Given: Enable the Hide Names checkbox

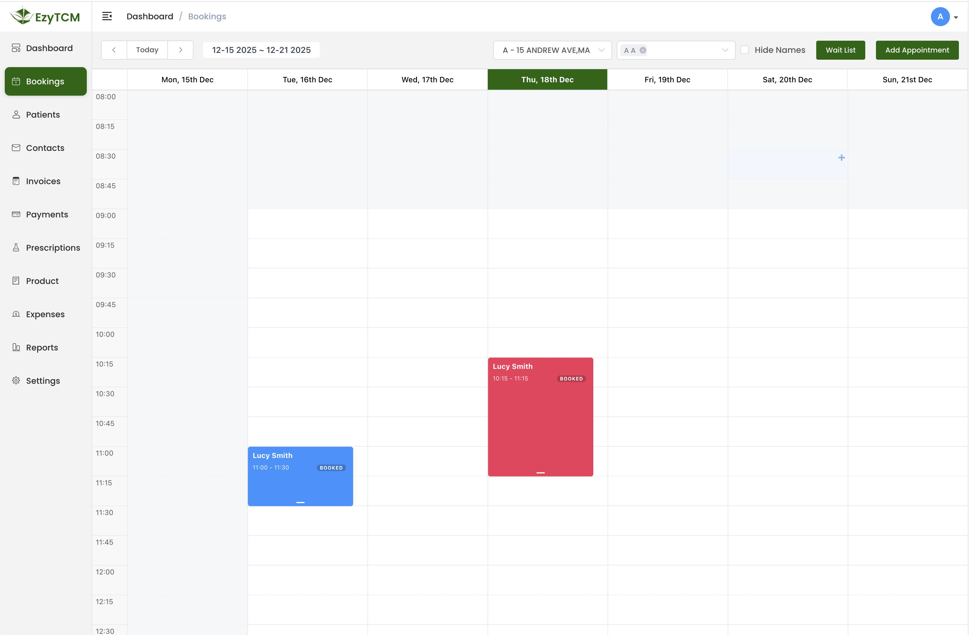Looking at the screenshot, I should (745, 50).
